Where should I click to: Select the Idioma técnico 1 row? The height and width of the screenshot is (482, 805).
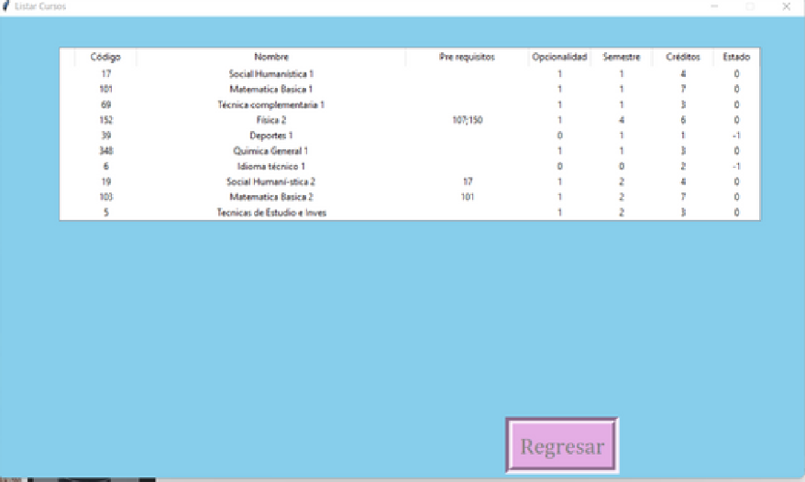[270, 166]
